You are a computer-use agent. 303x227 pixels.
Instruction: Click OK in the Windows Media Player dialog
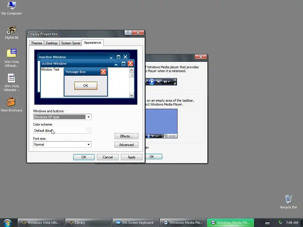[154, 157]
